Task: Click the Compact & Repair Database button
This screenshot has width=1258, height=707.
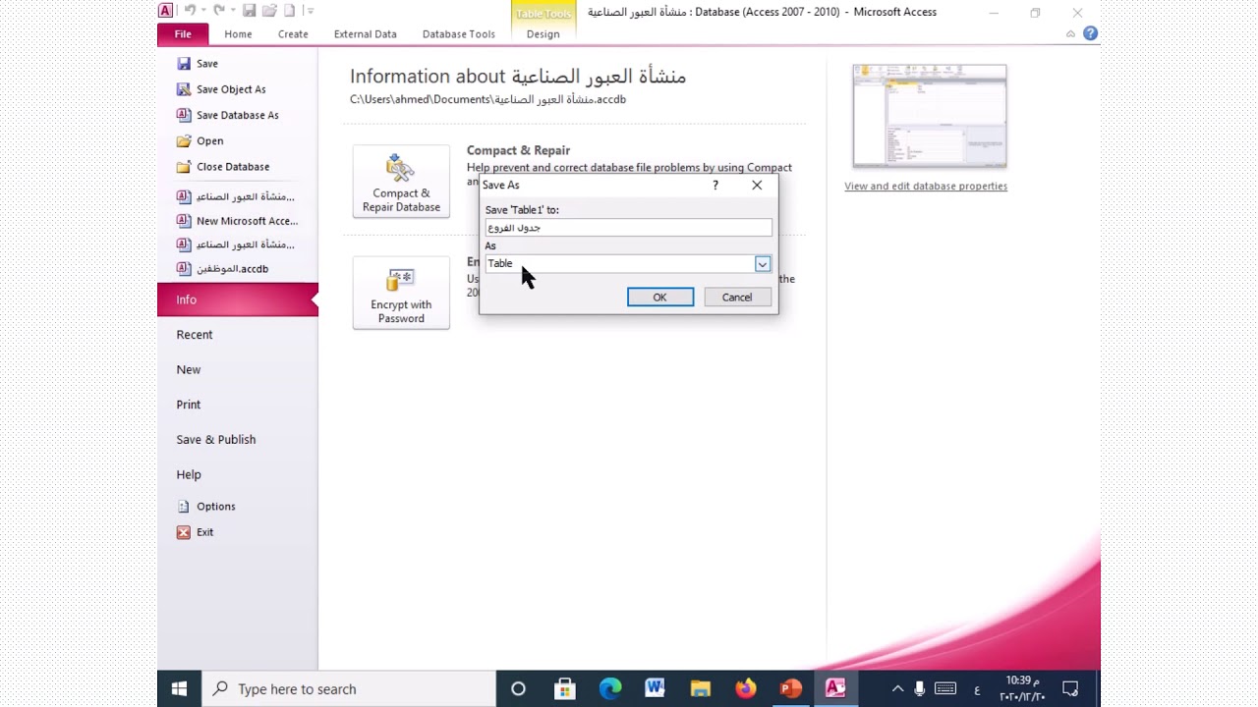Action: point(401,182)
